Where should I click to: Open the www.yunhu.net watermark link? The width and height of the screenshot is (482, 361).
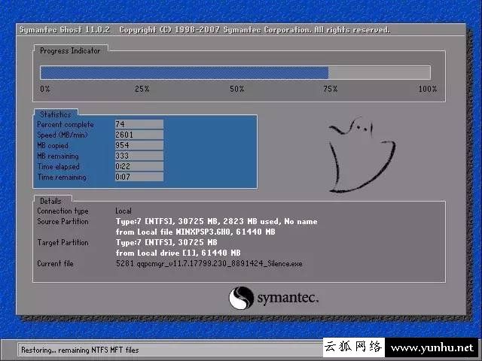tap(432, 348)
